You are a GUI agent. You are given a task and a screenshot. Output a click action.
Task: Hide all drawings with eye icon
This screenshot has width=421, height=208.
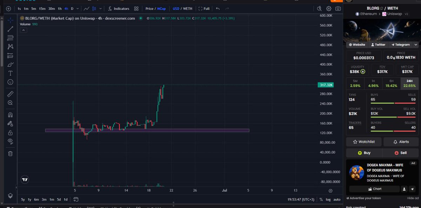click(x=10, y=141)
